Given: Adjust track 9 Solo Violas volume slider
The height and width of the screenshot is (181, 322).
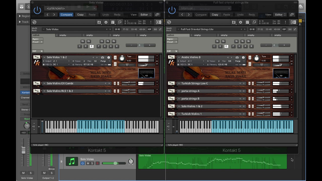Looking at the screenshot, I should [x=114, y=163].
